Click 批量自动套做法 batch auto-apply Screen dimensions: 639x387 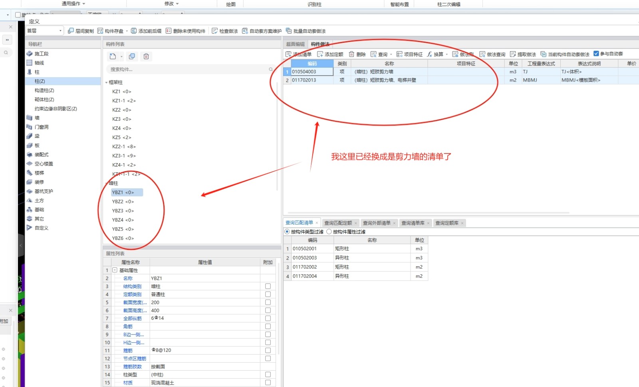pyautogui.click(x=306, y=31)
